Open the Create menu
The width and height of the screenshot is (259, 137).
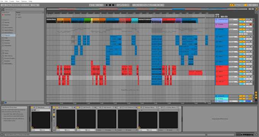coord(12,1)
